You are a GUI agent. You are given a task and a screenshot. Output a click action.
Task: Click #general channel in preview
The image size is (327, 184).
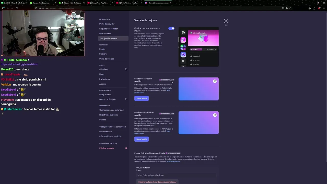tap(195, 56)
